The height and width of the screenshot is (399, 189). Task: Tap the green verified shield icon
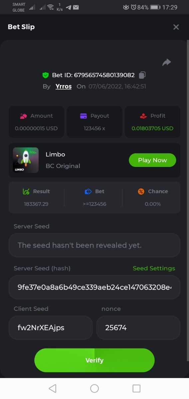coord(46,75)
